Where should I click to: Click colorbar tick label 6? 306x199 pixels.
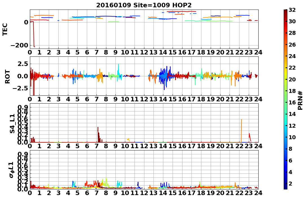click(290, 160)
